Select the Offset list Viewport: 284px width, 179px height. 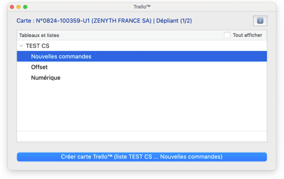142,67
